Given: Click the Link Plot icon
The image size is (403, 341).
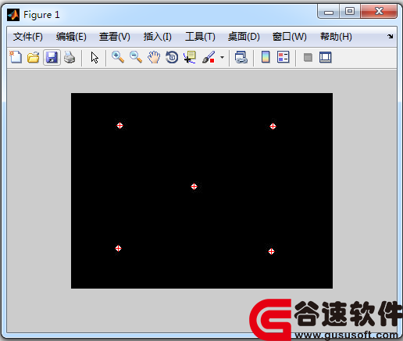Looking at the screenshot, I should (x=241, y=57).
